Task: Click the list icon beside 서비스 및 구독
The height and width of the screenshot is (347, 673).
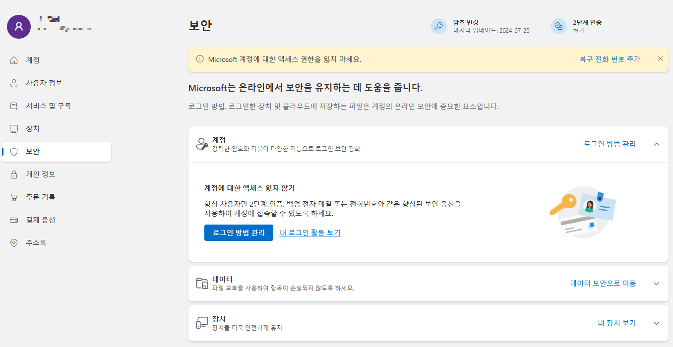Action: (x=14, y=106)
